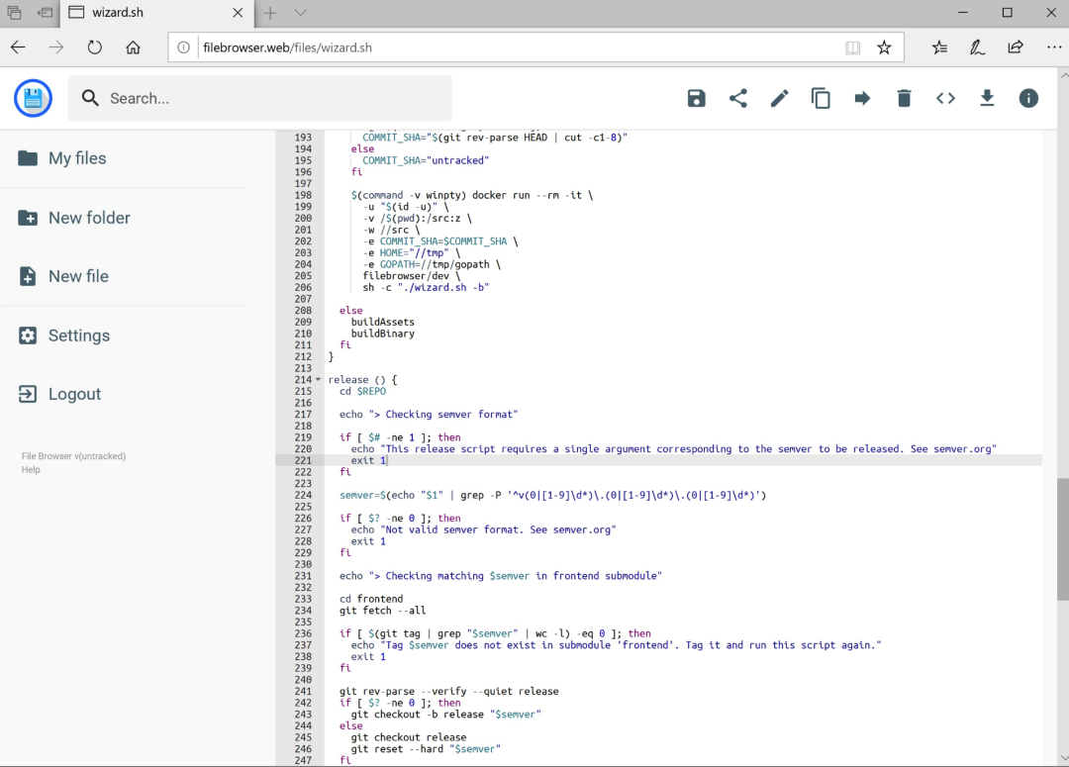The image size is (1069, 767).
Task: Click 'buildAssets' on line 209
Action: point(382,322)
